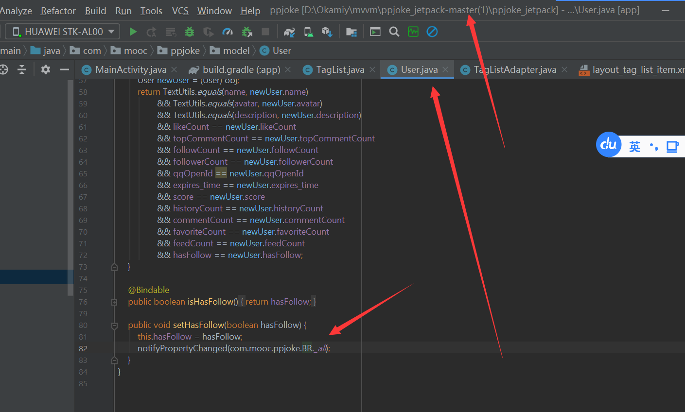Close the TagList.java tab
This screenshot has width=685, height=412.
click(x=372, y=69)
